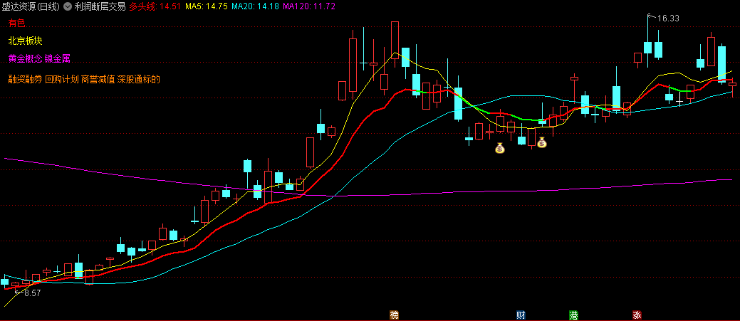
Task: Open the dropdown arrow beside 盛达资源(日线)
Action: tap(68, 6)
